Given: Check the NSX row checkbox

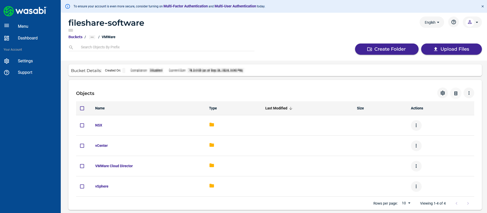Looking at the screenshot, I should (82, 125).
